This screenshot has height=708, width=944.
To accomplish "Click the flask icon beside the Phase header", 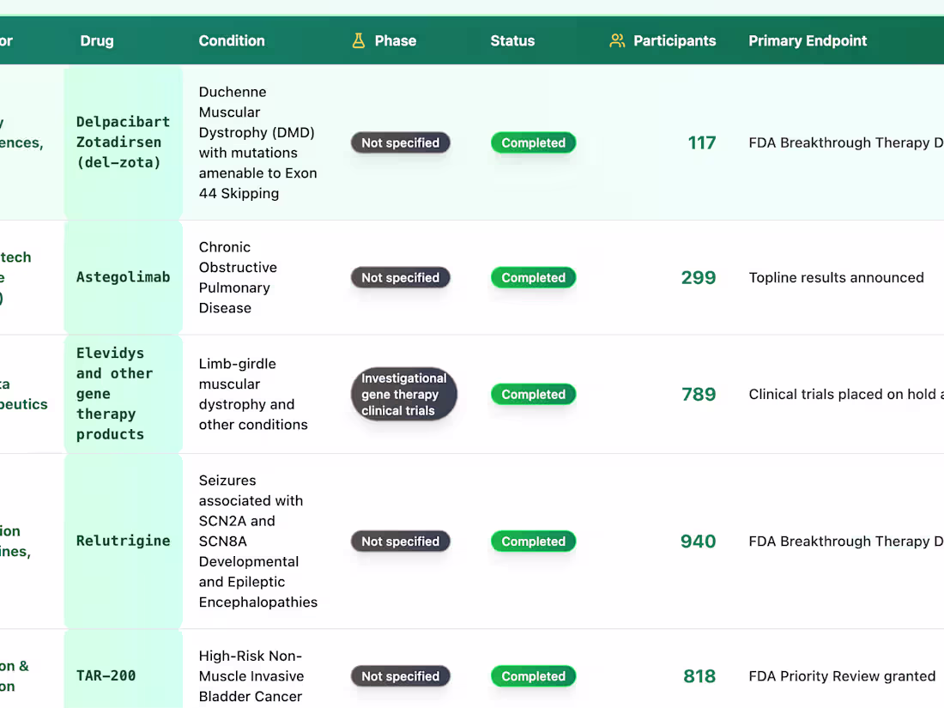I will 359,40.
